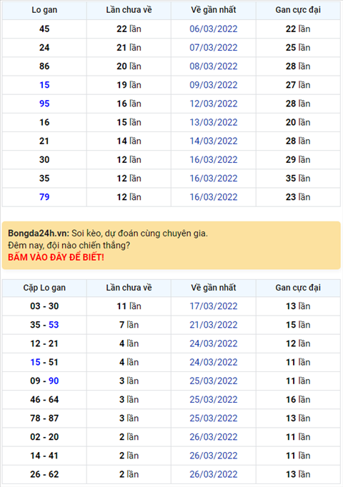
Task: Open the date 08/03/2022
Action: pyautogui.click(x=214, y=66)
